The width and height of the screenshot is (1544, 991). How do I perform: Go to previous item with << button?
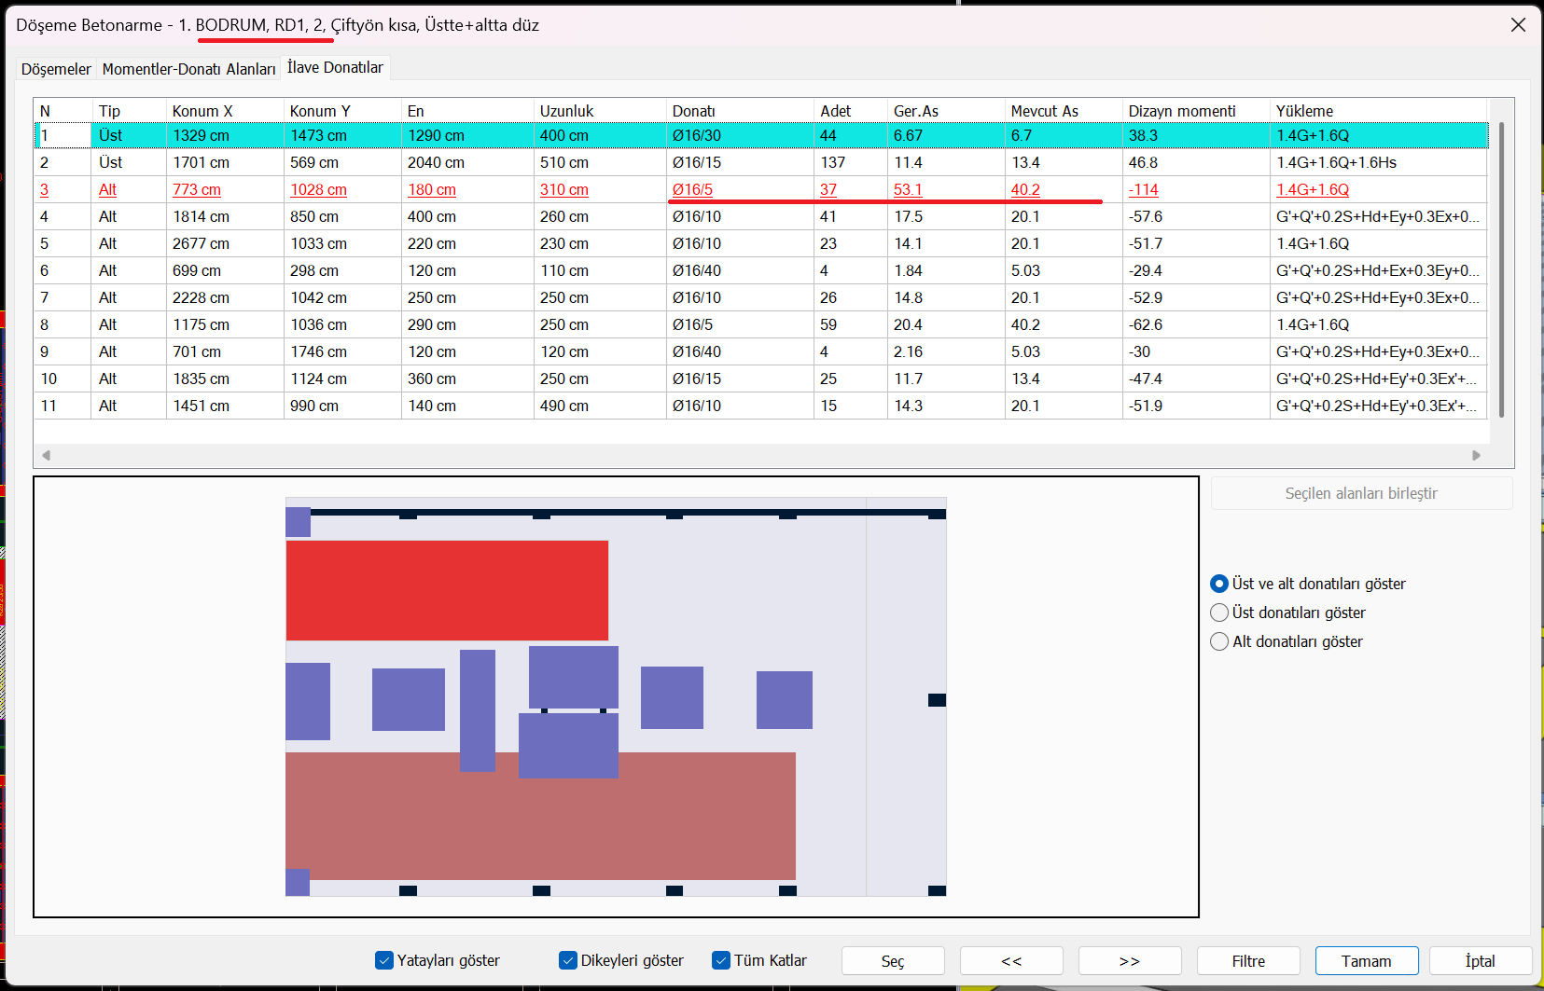click(1011, 961)
